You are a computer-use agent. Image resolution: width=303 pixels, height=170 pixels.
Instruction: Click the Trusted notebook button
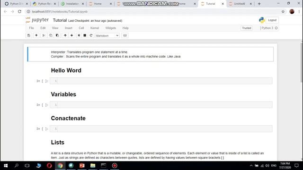click(247, 28)
